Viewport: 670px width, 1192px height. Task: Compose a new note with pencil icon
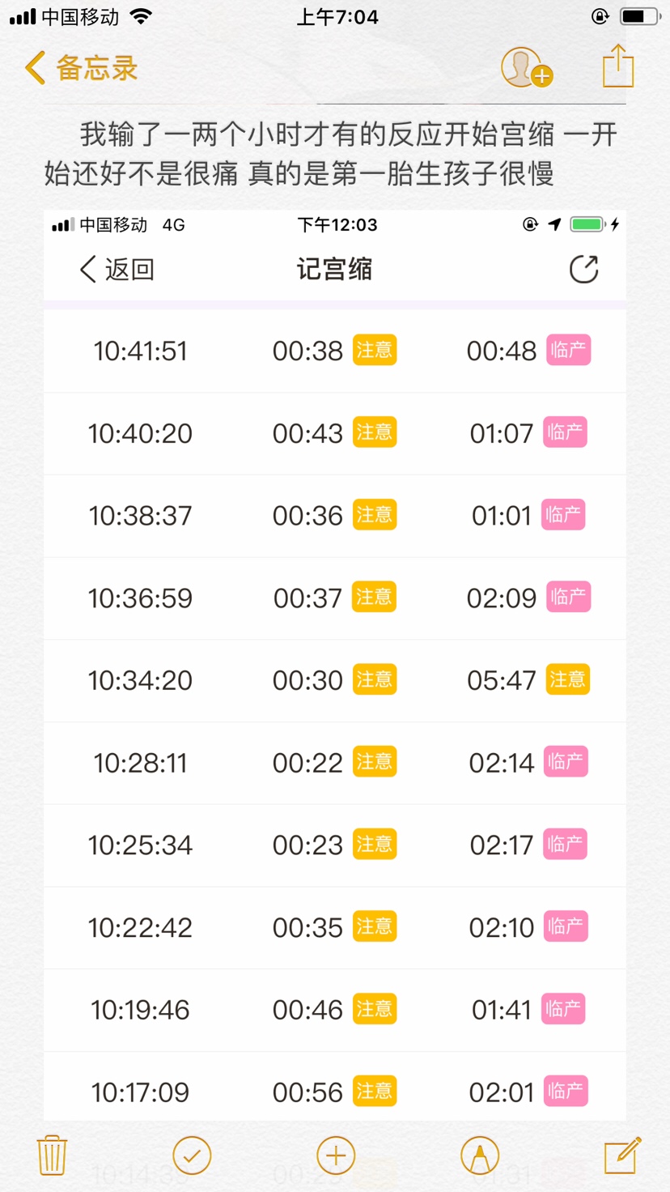[x=622, y=1155]
